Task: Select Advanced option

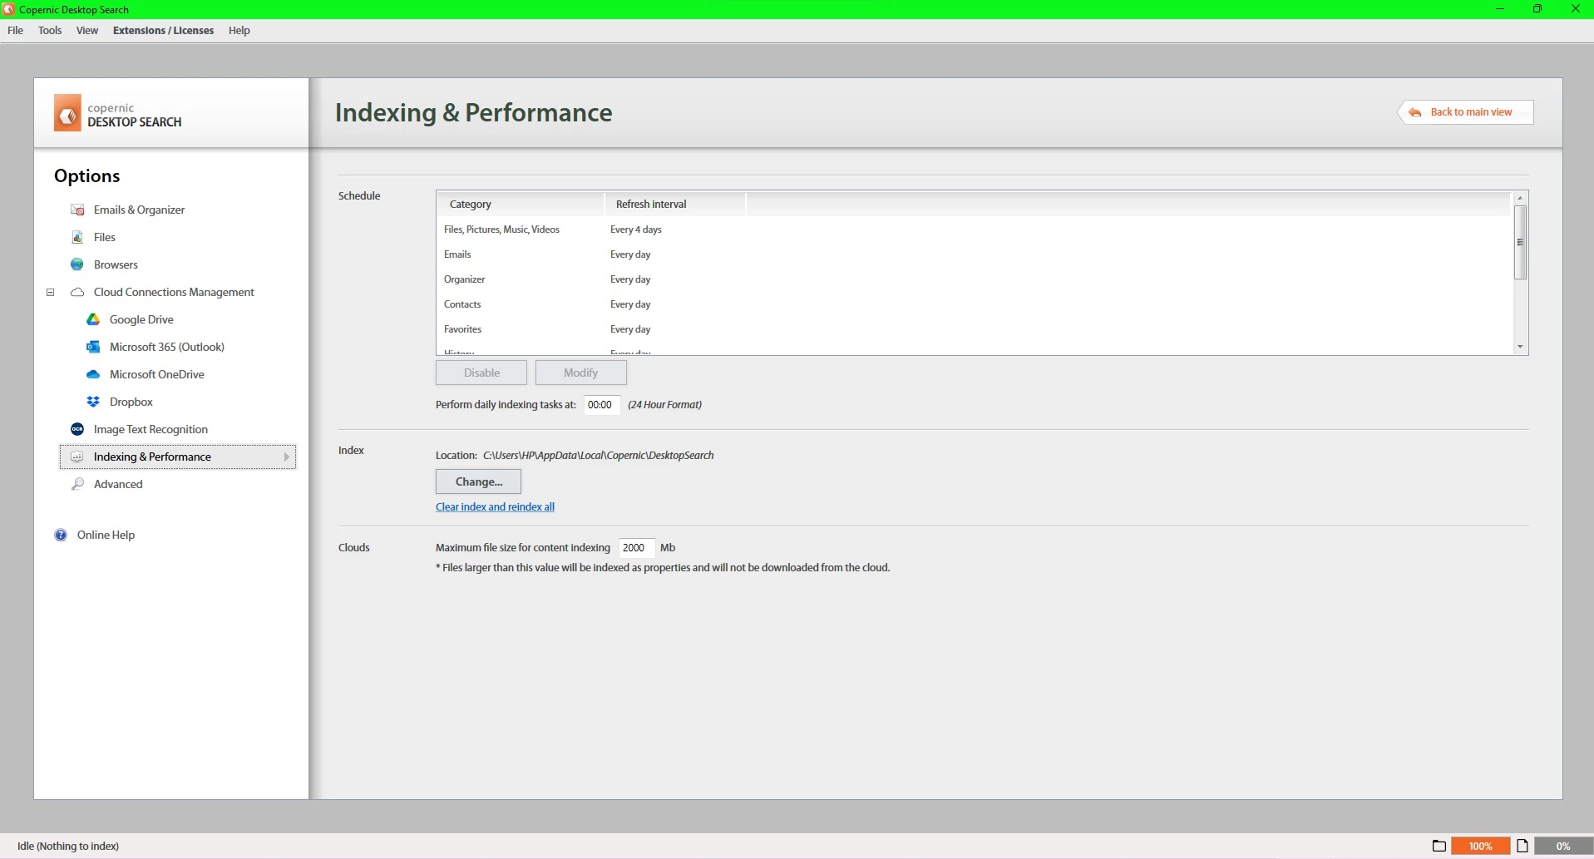Action: coord(118,484)
